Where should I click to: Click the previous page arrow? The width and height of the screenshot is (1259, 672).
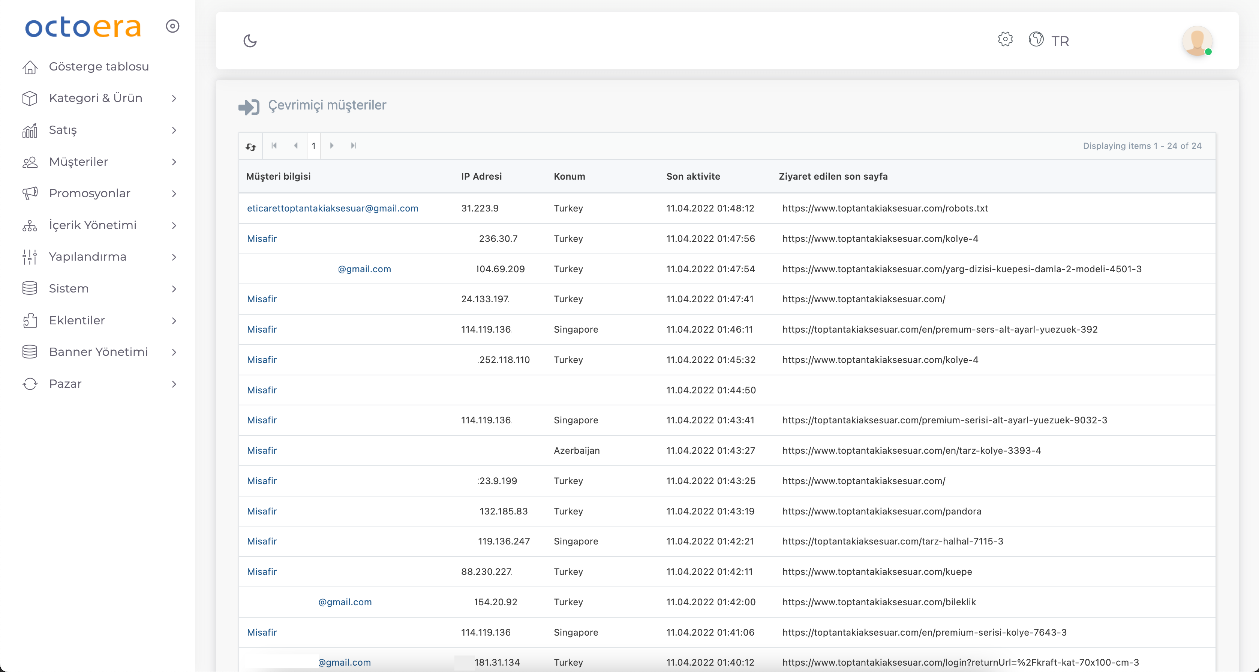[296, 145]
